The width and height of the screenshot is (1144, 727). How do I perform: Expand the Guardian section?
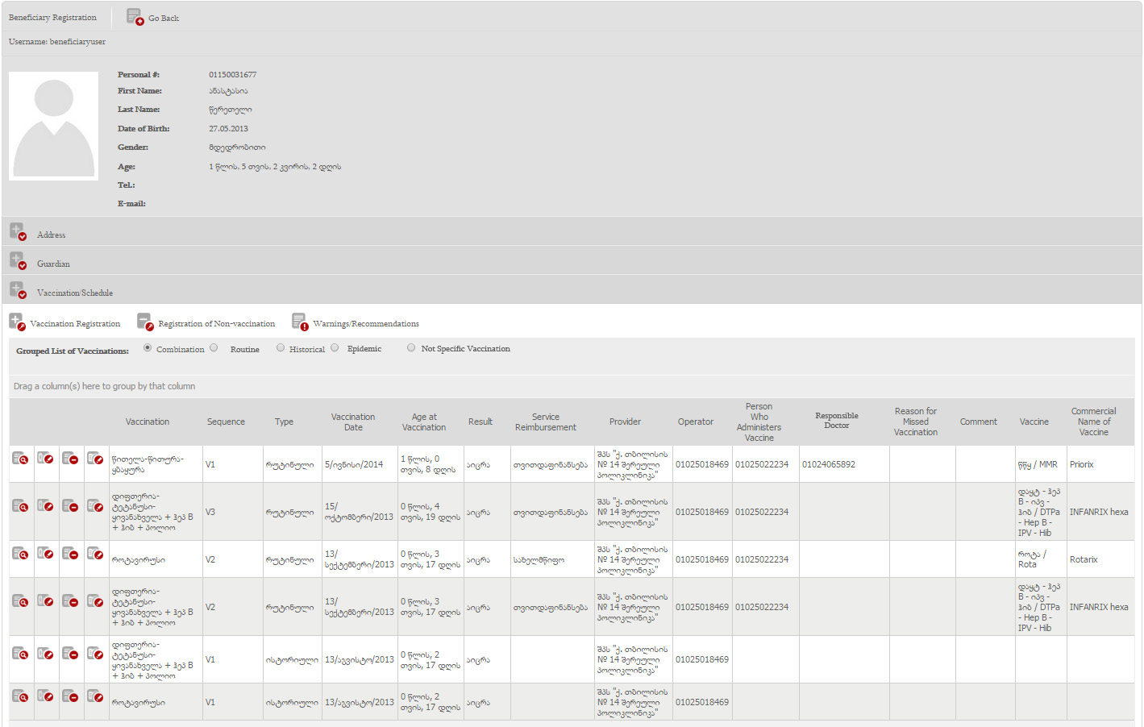(x=18, y=261)
